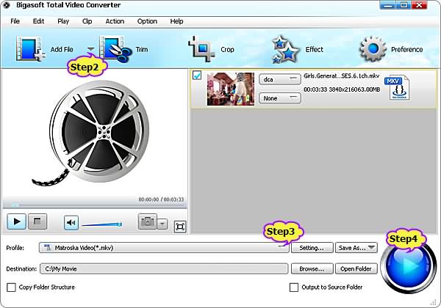Minimize the Bigasoft window

[387, 5]
